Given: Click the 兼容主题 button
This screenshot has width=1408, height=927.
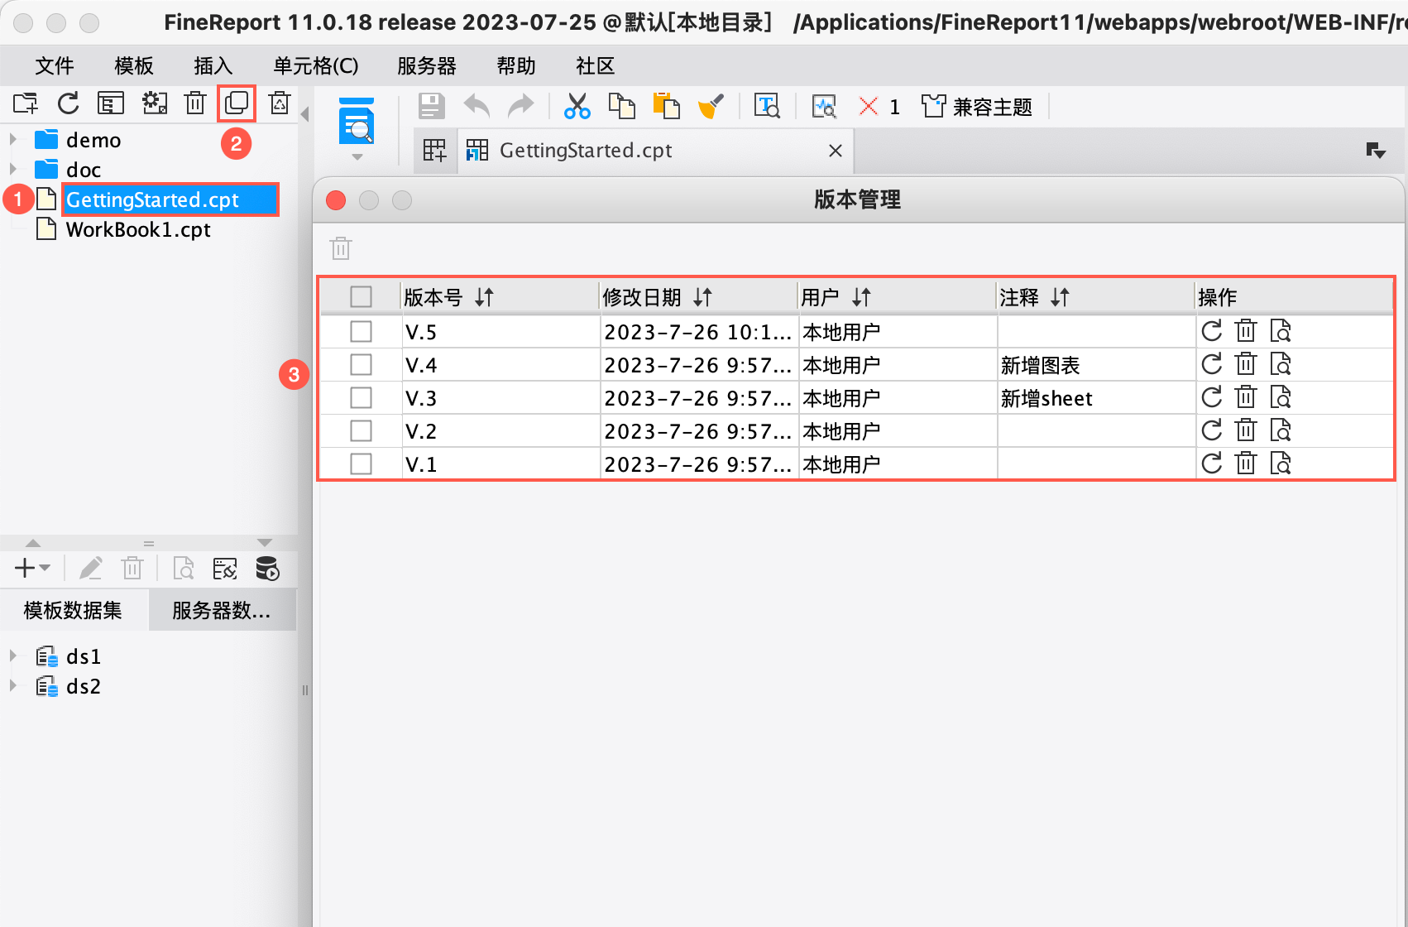Looking at the screenshot, I should 977,106.
